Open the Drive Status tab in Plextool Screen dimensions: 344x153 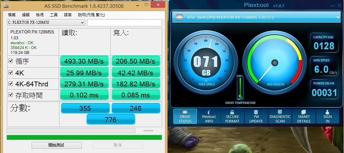point(185,116)
